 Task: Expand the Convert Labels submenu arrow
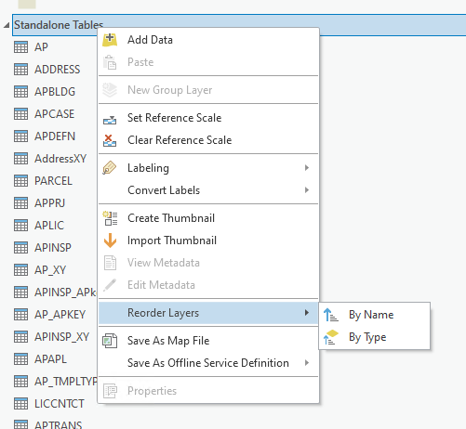307,190
